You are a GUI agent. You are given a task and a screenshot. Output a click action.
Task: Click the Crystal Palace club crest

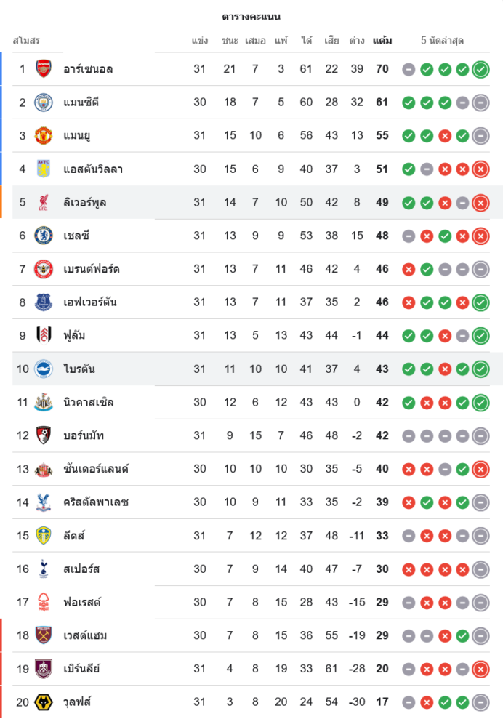click(44, 502)
